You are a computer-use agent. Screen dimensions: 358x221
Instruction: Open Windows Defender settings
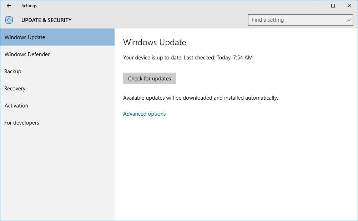pyautogui.click(x=27, y=54)
